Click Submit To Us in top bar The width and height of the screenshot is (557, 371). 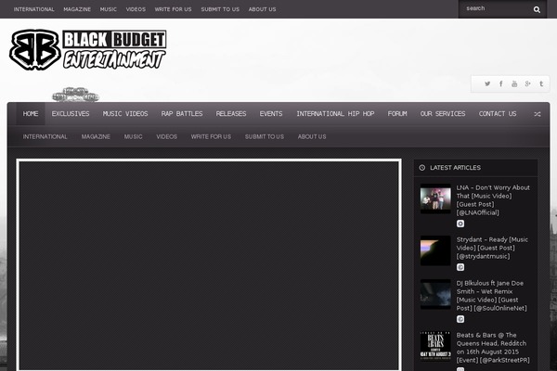(x=220, y=9)
